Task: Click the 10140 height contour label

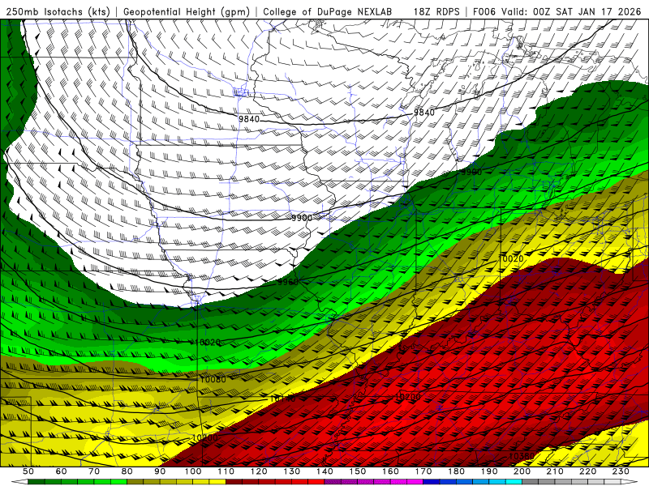Action: pos(283,399)
